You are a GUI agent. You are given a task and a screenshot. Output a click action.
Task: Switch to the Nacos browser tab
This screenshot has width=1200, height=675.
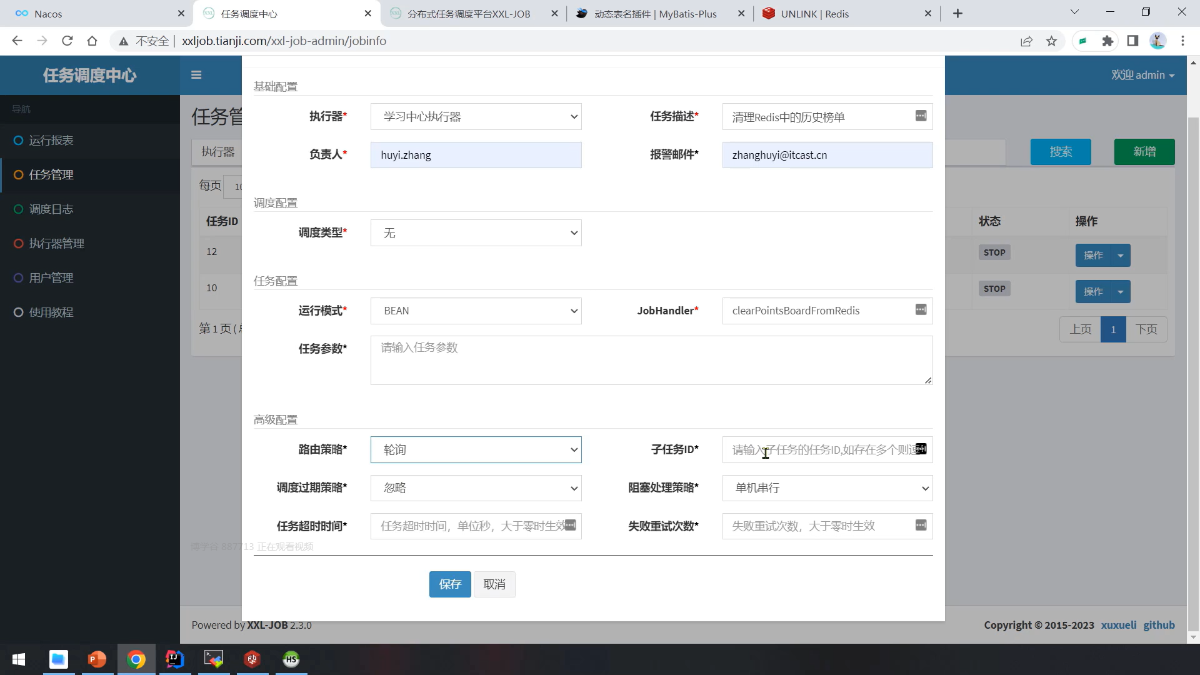(94, 14)
